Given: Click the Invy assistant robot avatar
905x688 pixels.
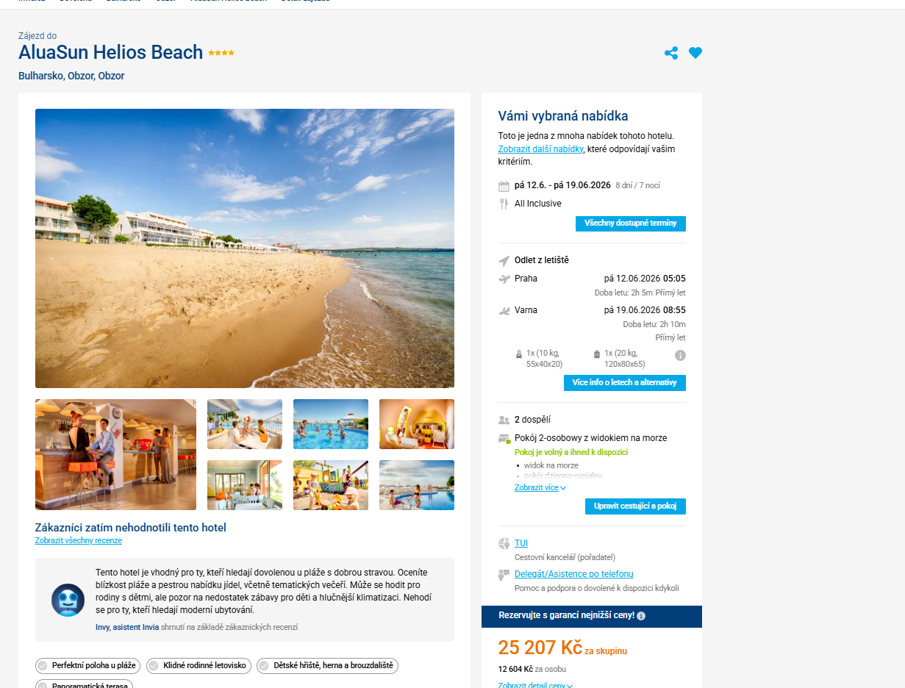Looking at the screenshot, I should [68, 600].
